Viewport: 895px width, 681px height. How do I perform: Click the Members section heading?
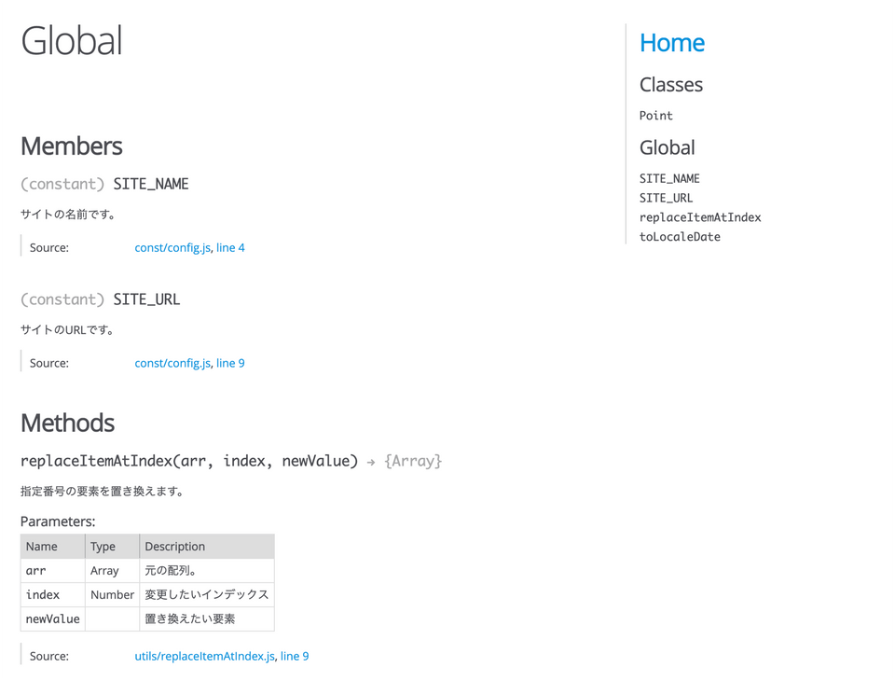(71, 146)
